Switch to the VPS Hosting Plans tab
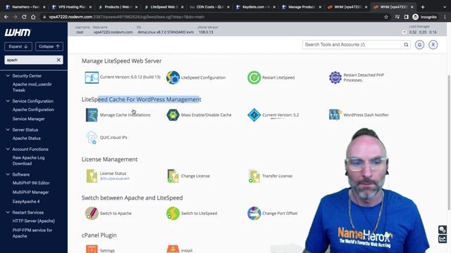Viewport: 451px width, 253px height. (72, 7)
